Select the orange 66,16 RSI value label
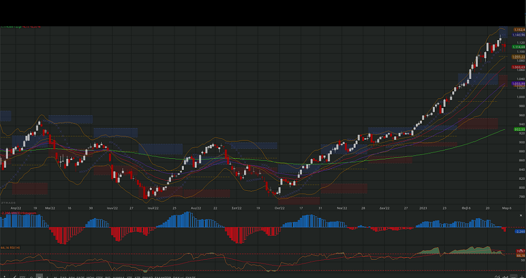This screenshot has width=526, height=278. click(x=521, y=256)
